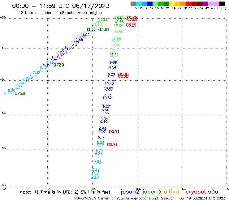Click the wave height value 9.14

[101, 138]
